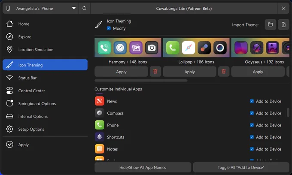Click Toggle All "Add to Device" button
Screen dimensions: 292x175
(x=241, y=167)
